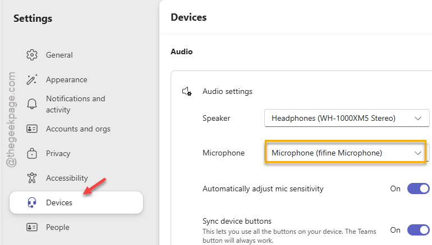The image size is (432, 245).
Task: Go to Notifications and activity settings
Action: tap(76, 104)
